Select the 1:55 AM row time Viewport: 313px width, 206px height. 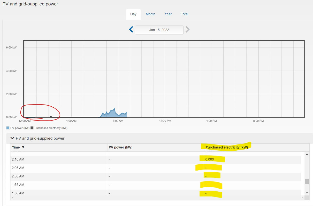pyautogui.click(x=18, y=185)
